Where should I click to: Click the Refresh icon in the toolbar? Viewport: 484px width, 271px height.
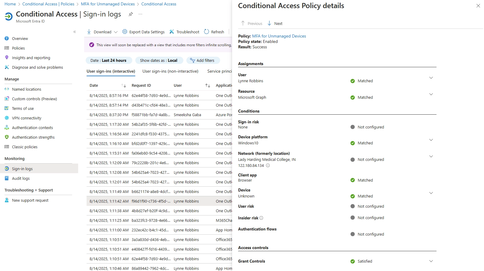[207, 32]
